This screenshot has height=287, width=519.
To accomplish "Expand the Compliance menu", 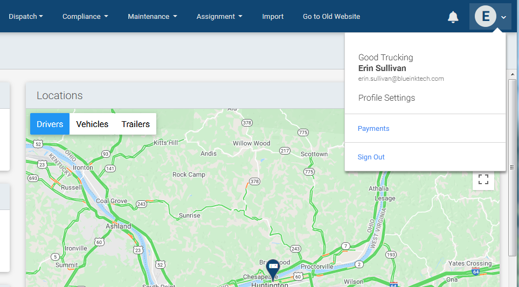I will click(85, 17).
